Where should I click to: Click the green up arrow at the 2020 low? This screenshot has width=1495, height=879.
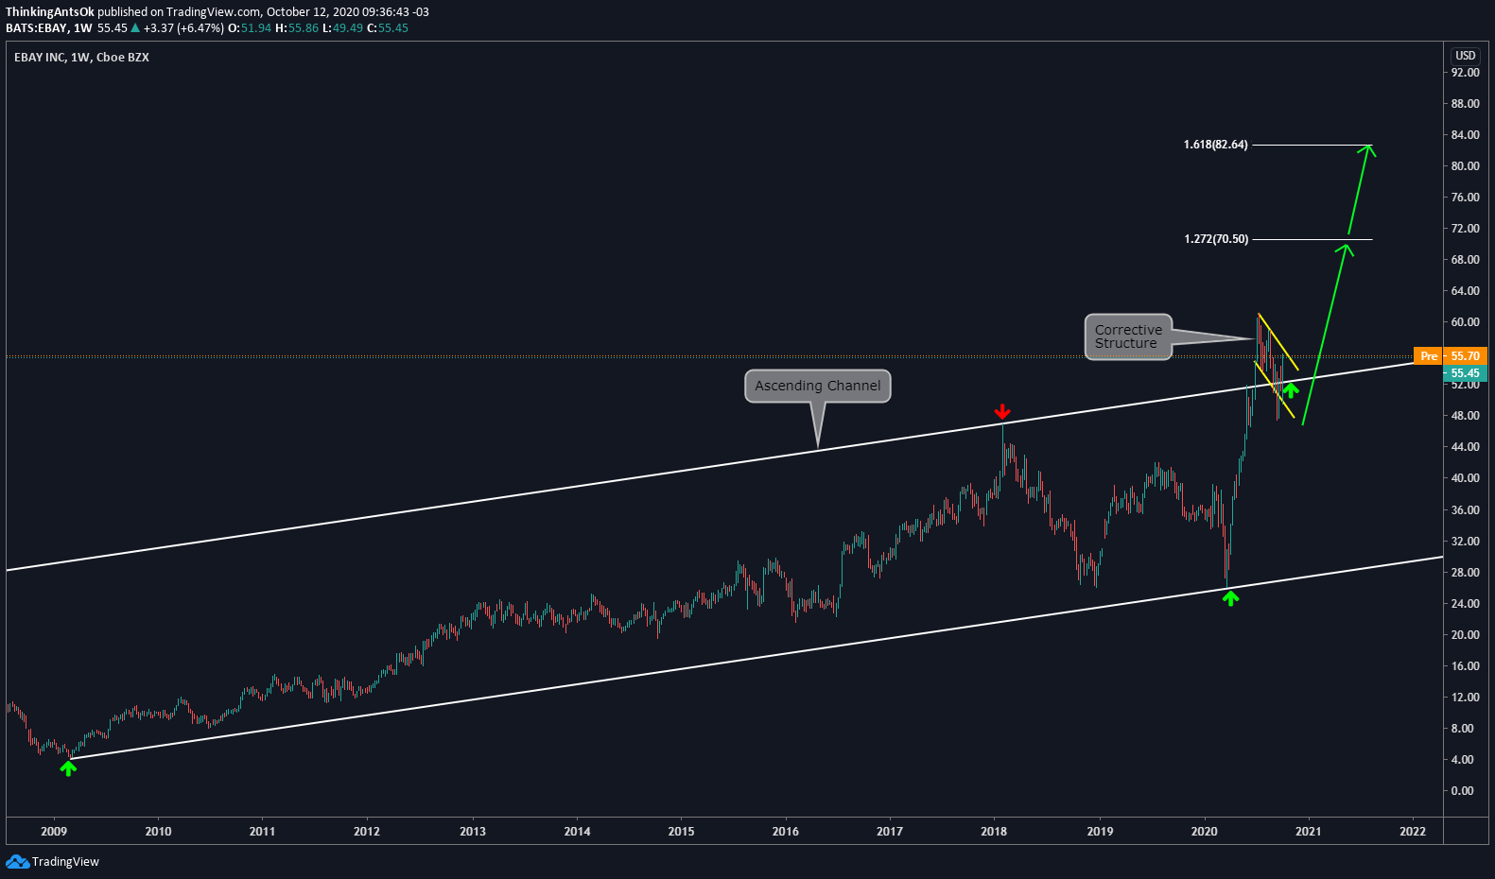click(x=1230, y=597)
